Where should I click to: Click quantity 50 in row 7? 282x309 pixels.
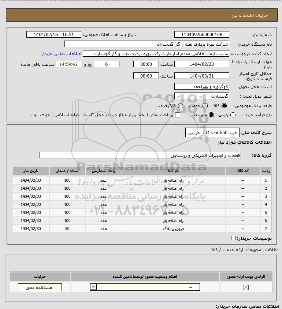pos(67,229)
